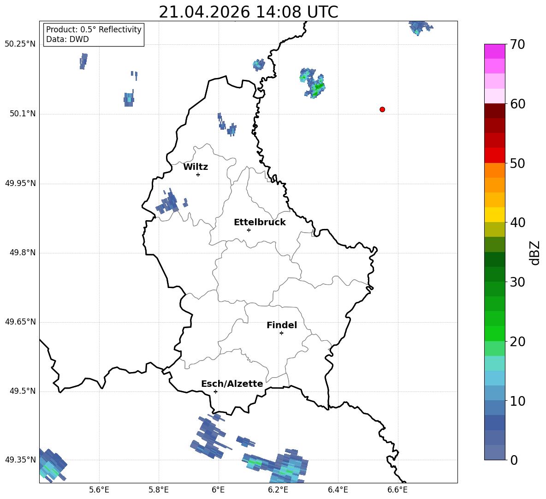Screen dimensions: 546x499
Task: Pick the yellow 40 dBZ colorbar color
Action: pos(494,215)
